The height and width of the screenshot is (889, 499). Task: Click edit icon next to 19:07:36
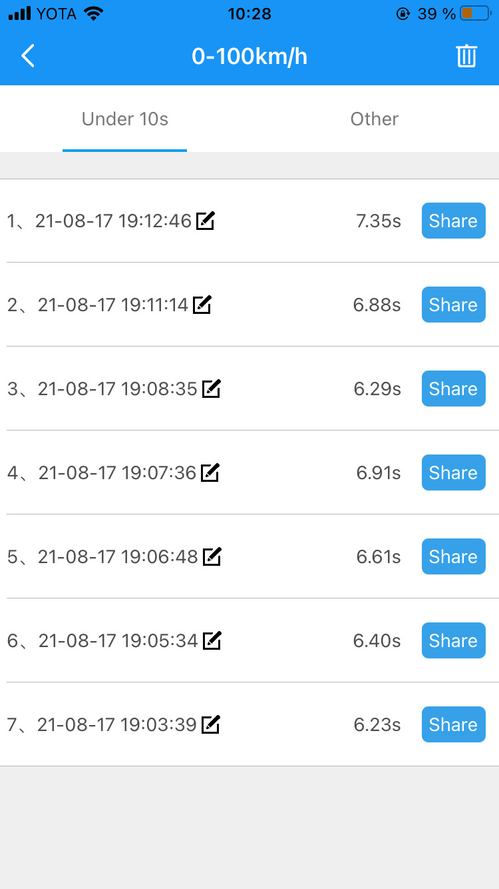point(210,472)
